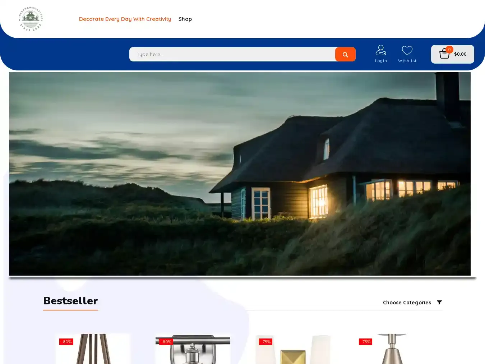Click the cart item count badge

[449, 50]
